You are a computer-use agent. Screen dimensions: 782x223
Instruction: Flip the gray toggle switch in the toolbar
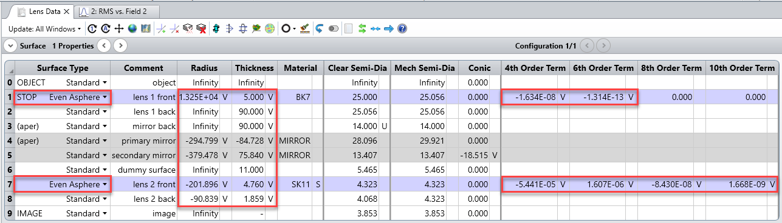pyautogui.click(x=333, y=28)
